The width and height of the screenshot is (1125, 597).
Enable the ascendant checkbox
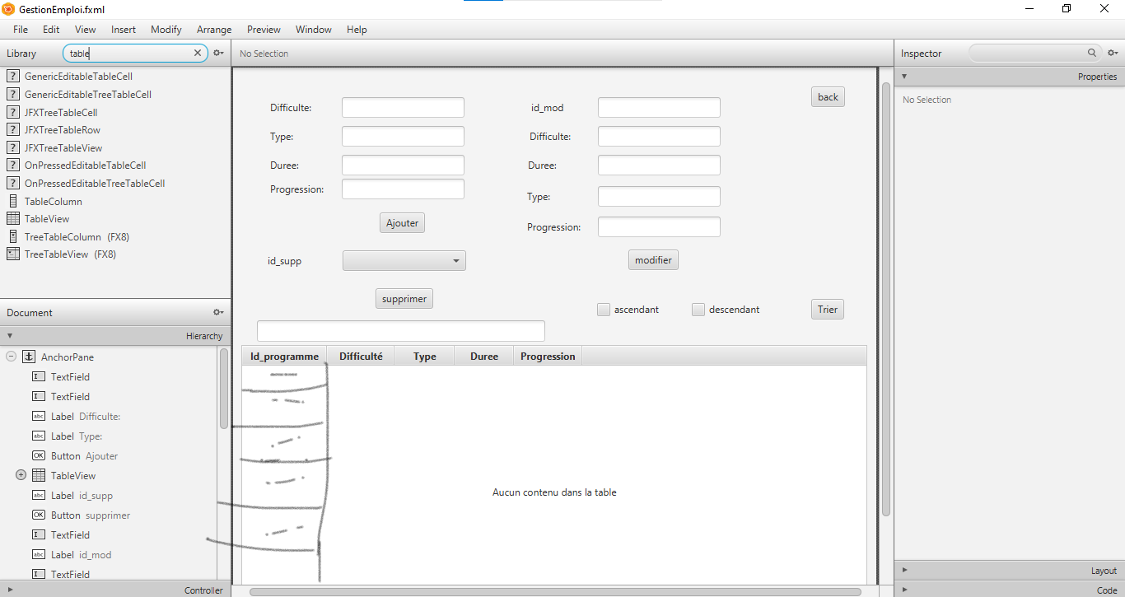[603, 309]
